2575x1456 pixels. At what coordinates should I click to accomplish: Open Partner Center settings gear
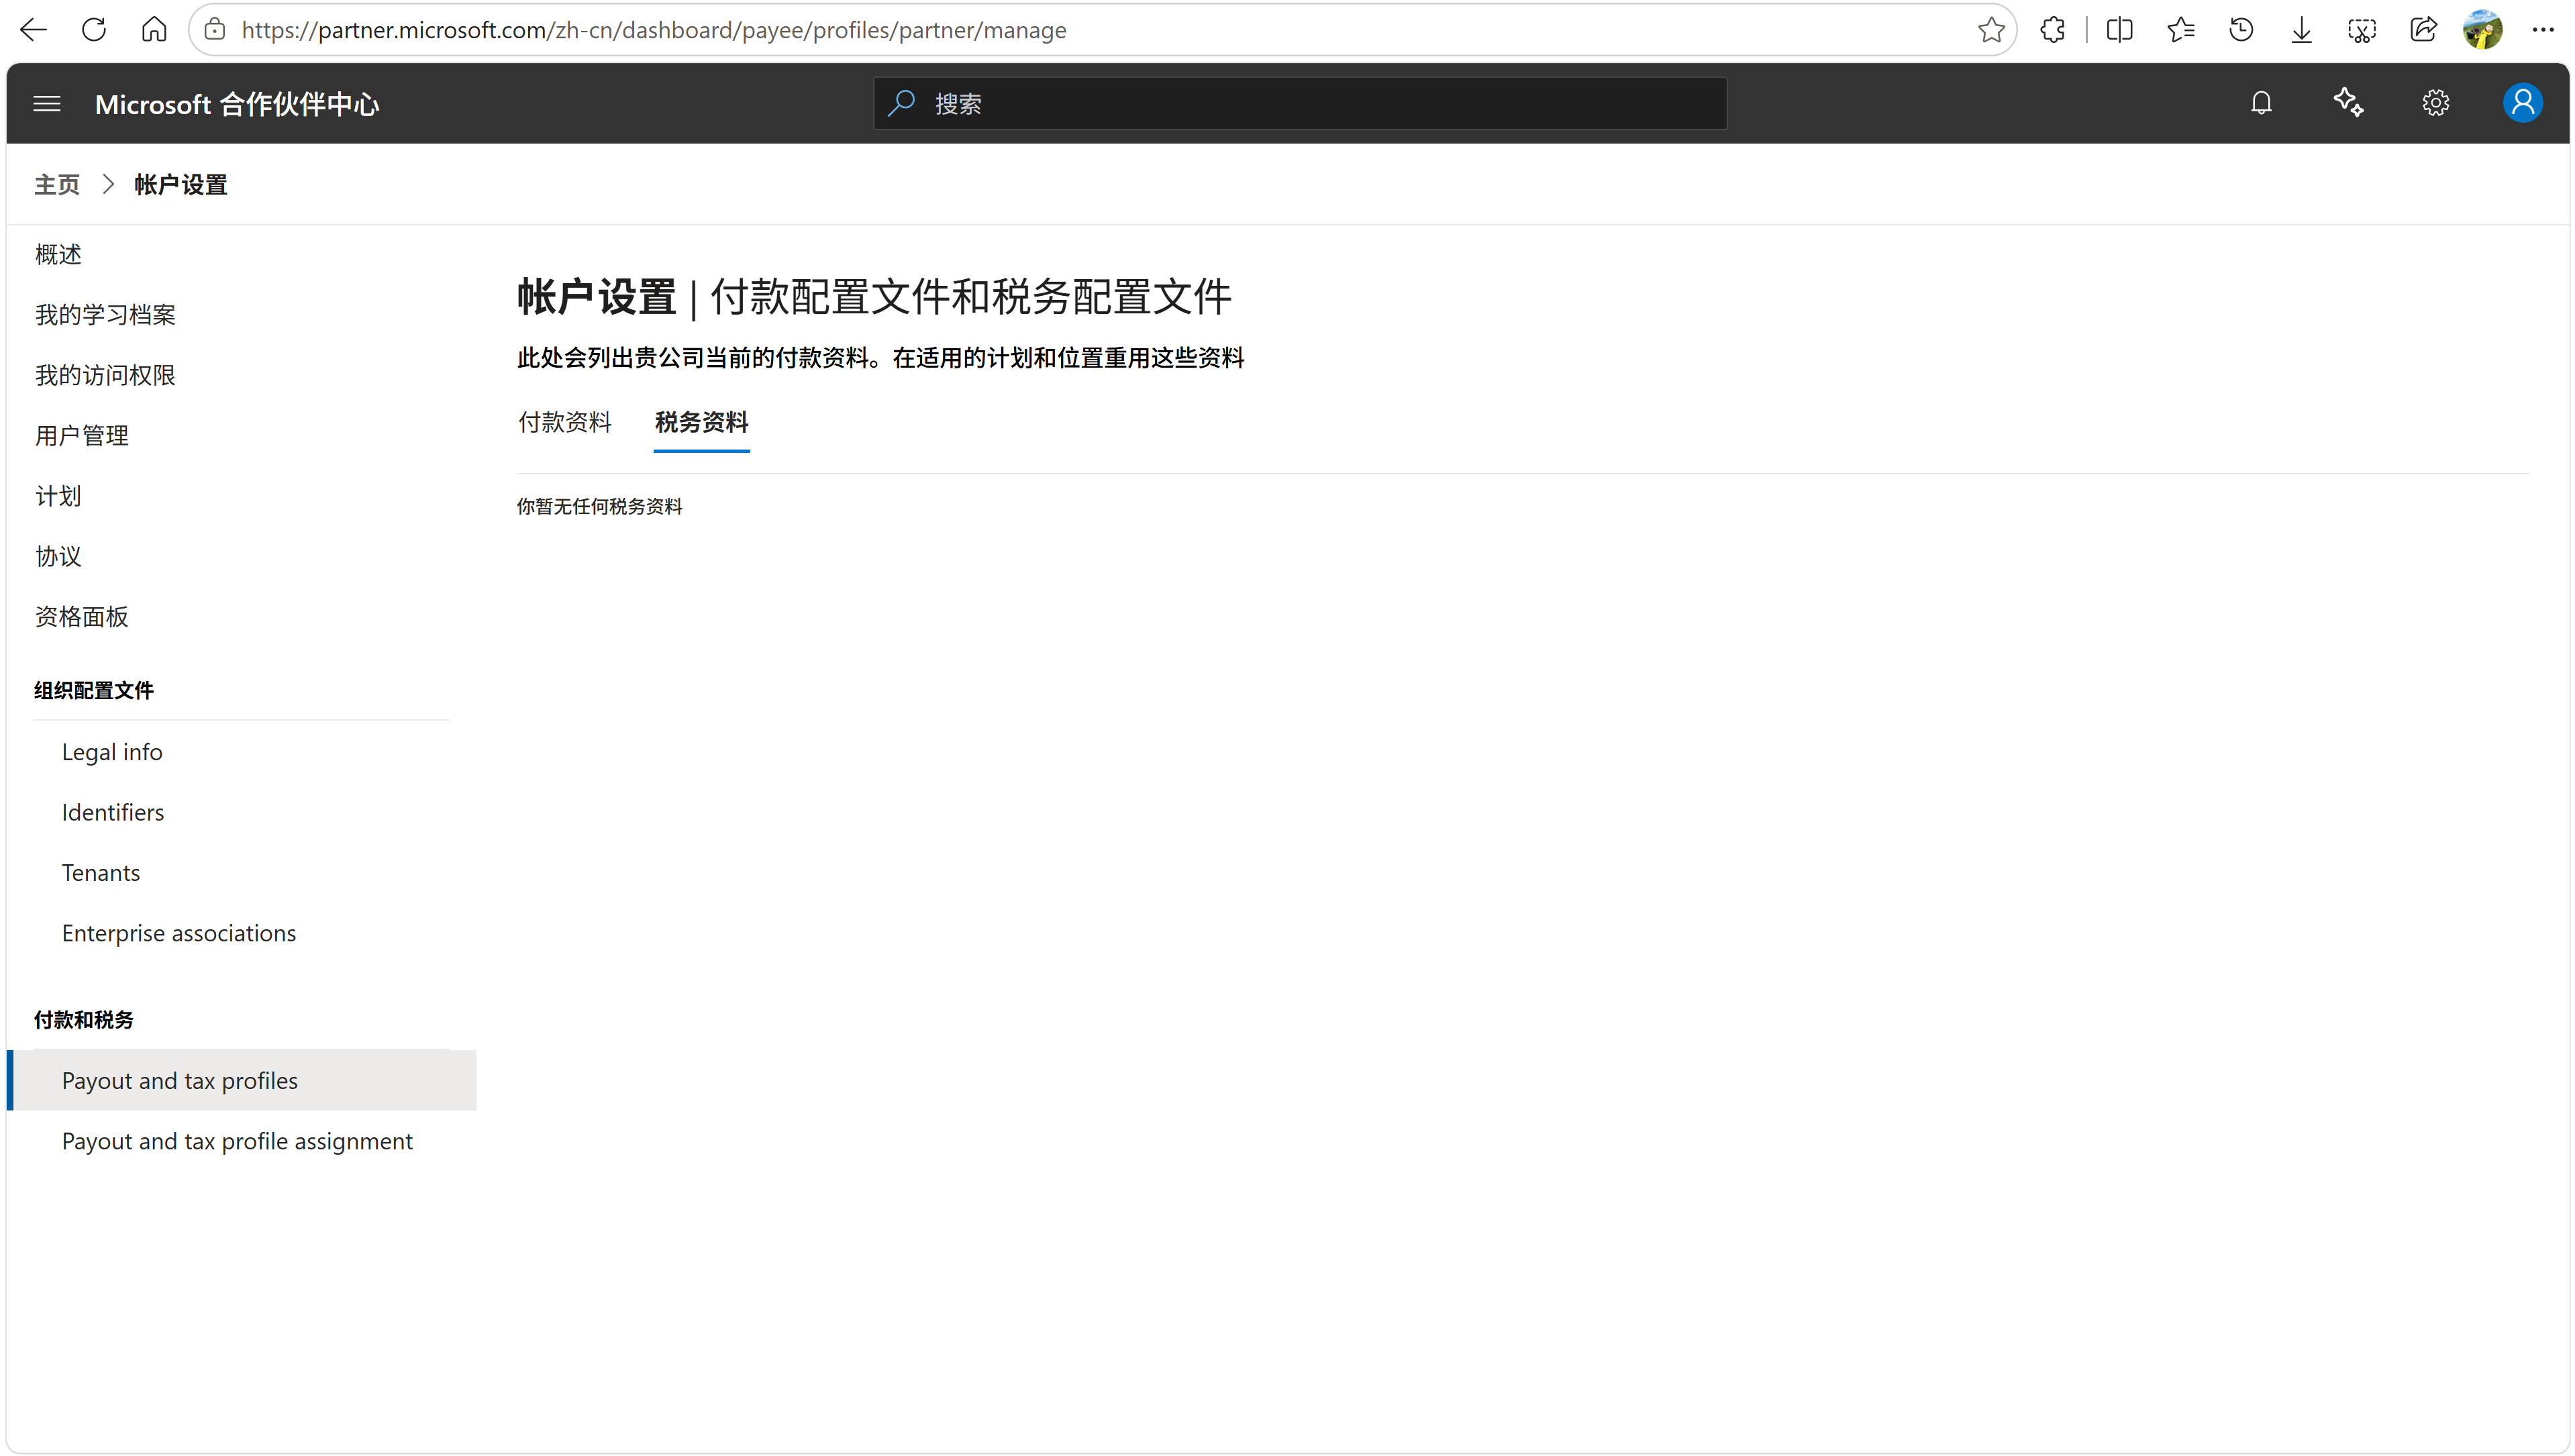(2435, 103)
